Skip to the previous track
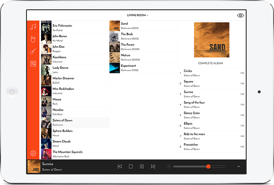Viewport: 274px width, 185px height. (x=119, y=166)
